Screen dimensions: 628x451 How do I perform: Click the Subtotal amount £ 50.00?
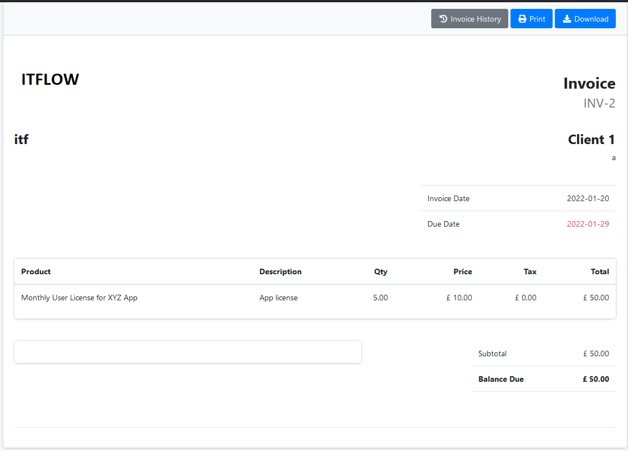click(x=596, y=353)
